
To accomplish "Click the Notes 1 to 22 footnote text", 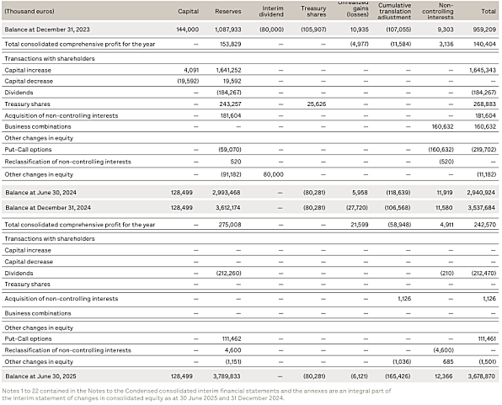I will pyautogui.click(x=196, y=394).
